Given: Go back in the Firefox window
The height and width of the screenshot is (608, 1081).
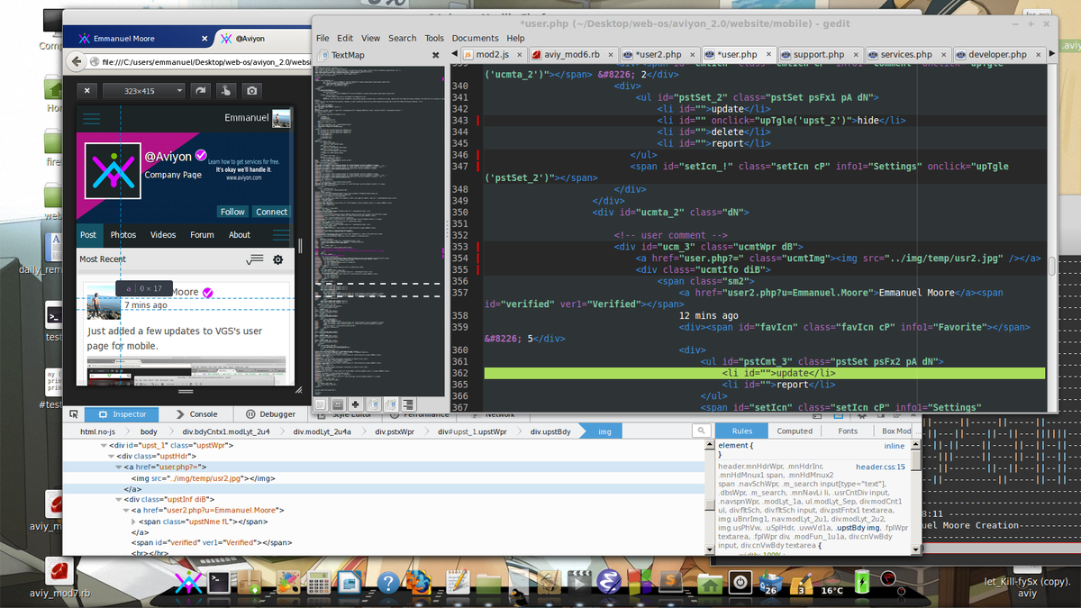Looking at the screenshot, I should [76, 62].
